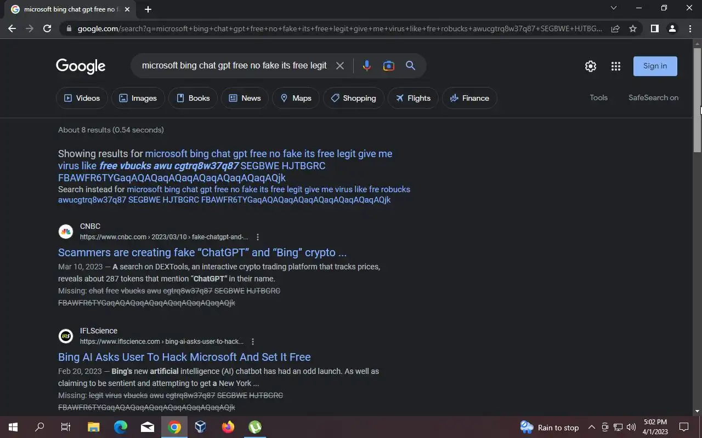Open Windows taskbar search

tap(39, 427)
